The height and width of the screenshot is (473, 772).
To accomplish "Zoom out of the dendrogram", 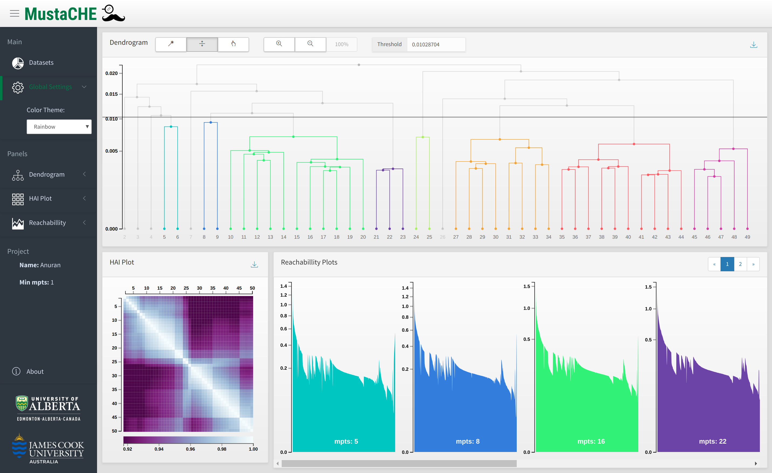I will pos(310,44).
